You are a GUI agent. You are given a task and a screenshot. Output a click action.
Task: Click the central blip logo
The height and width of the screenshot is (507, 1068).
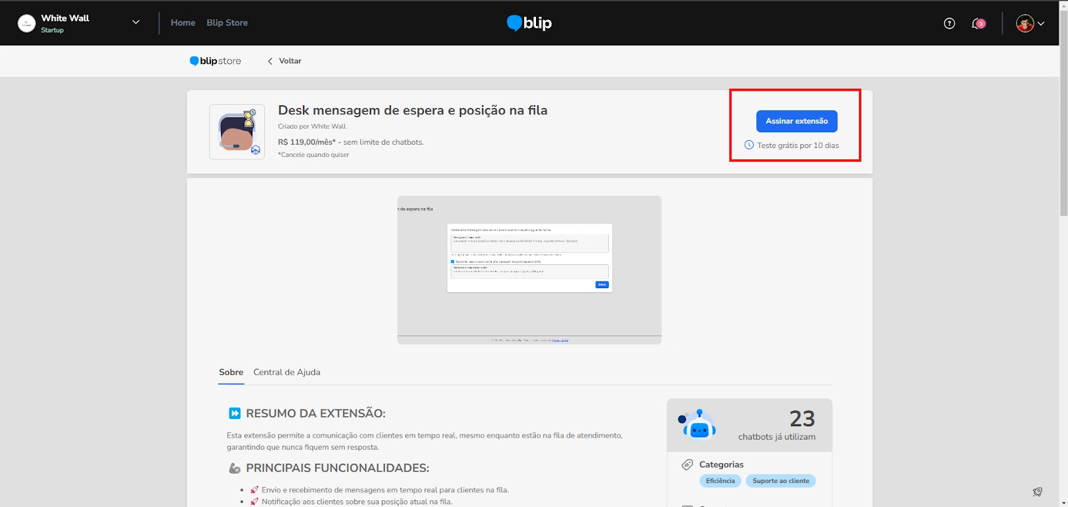pos(529,23)
